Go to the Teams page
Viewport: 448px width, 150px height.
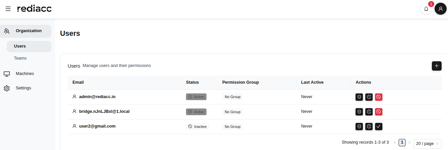pyautogui.click(x=20, y=58)
